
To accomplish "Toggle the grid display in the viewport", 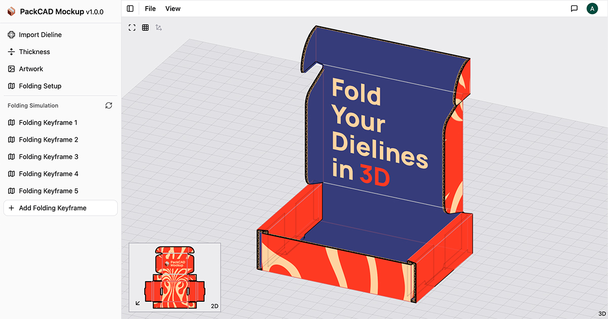I will [x=145, y=27].
